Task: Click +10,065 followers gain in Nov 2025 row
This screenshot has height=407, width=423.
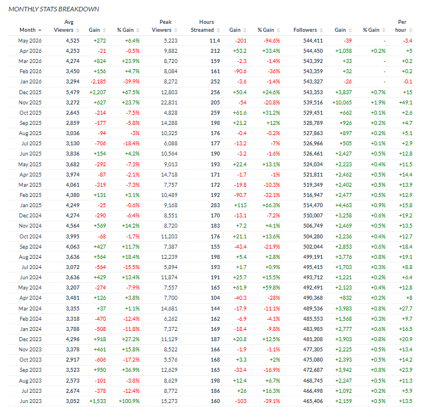Action: (x=342, y=103)
